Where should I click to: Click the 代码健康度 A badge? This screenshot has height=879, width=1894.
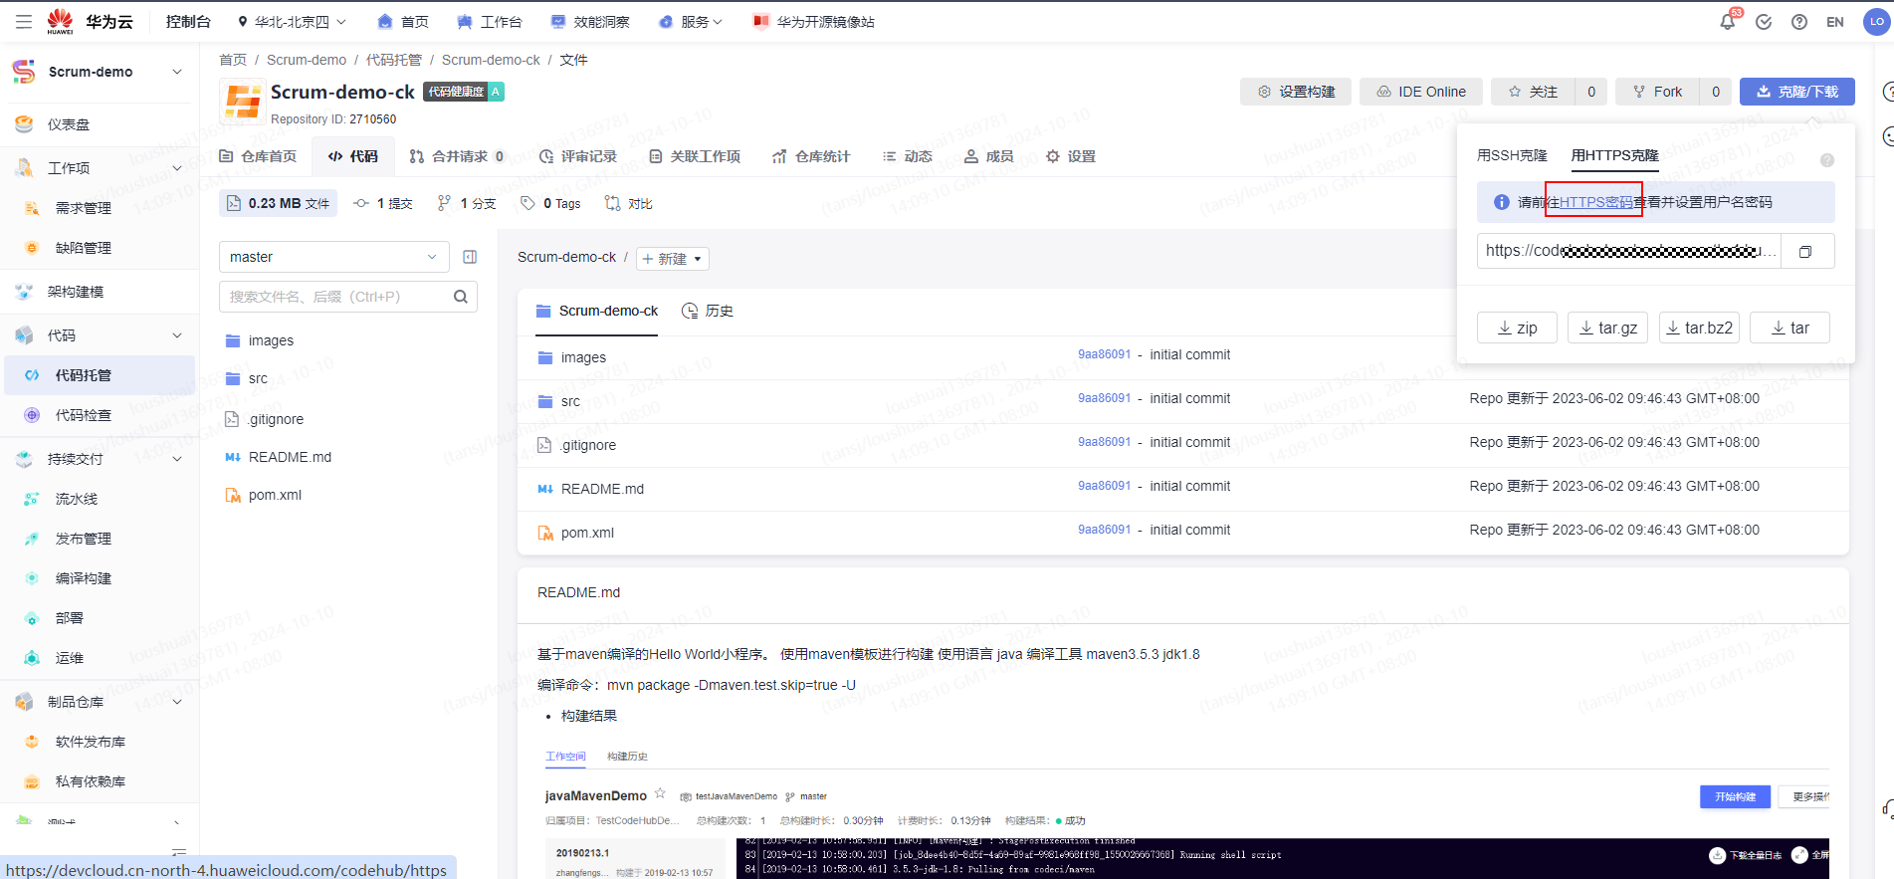(464, 92)
